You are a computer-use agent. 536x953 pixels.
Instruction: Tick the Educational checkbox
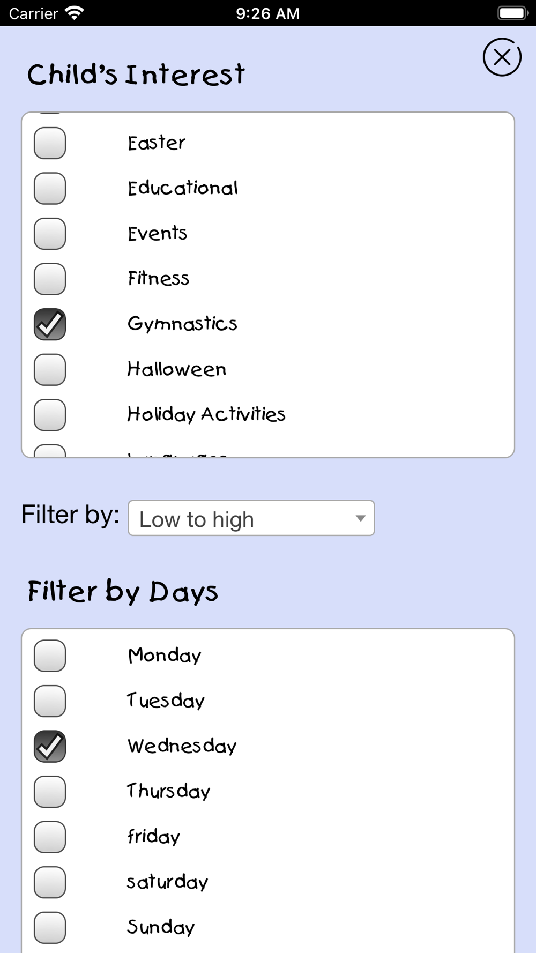tap(50, 188)
